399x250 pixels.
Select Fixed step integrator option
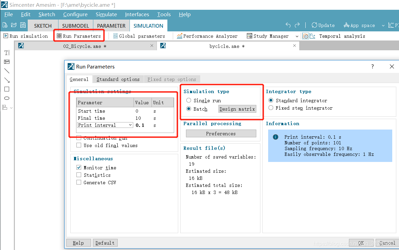tap(271, 108)
